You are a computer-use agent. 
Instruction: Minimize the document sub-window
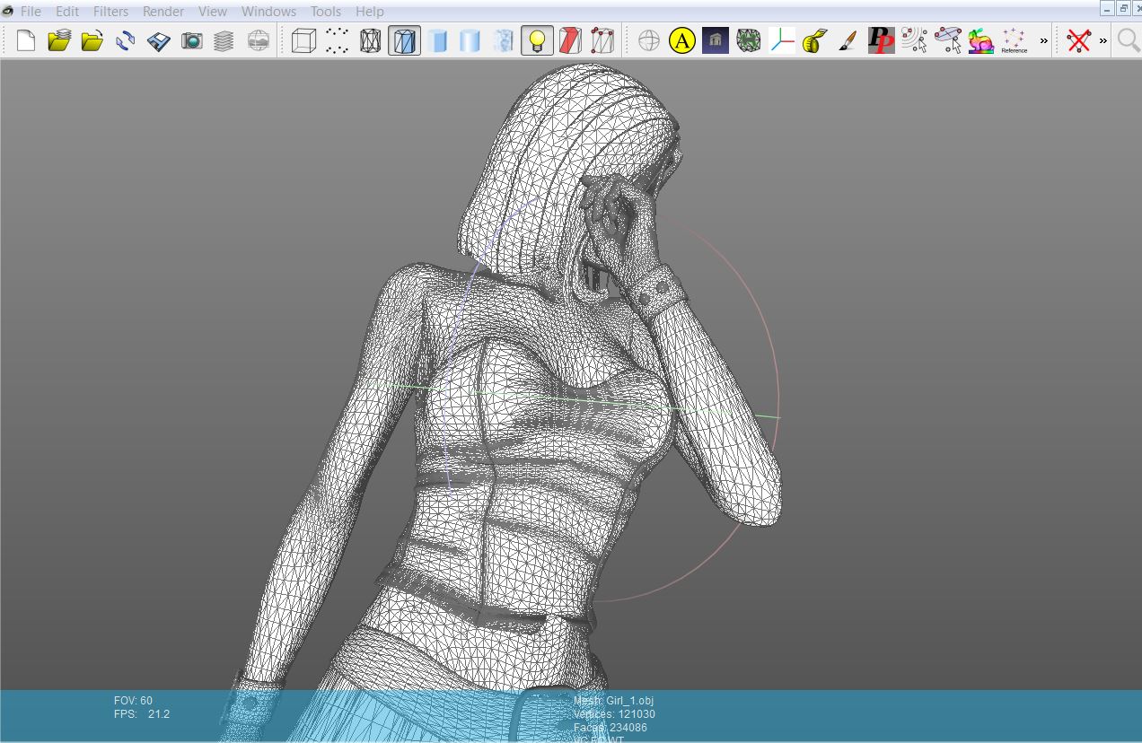1108,8
